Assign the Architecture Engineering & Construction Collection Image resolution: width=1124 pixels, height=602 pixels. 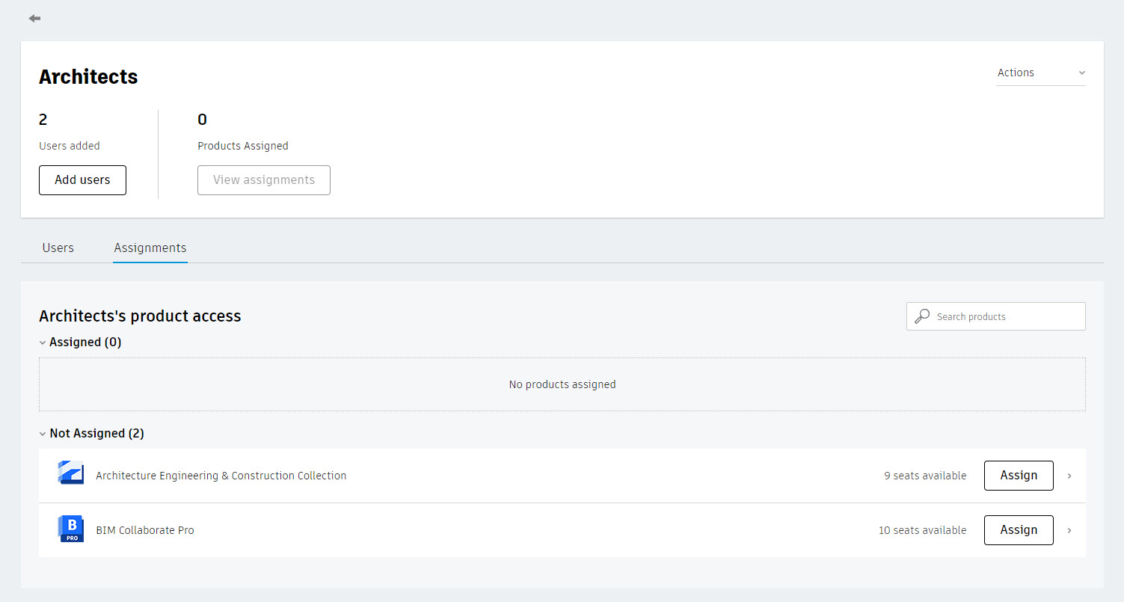[1019, 476]
